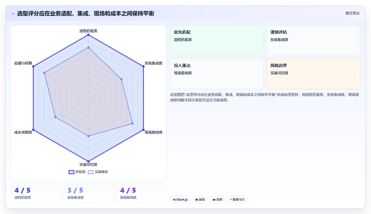
Task: Click the 数据卡片 chip icon
Action: tap(231, 200)
